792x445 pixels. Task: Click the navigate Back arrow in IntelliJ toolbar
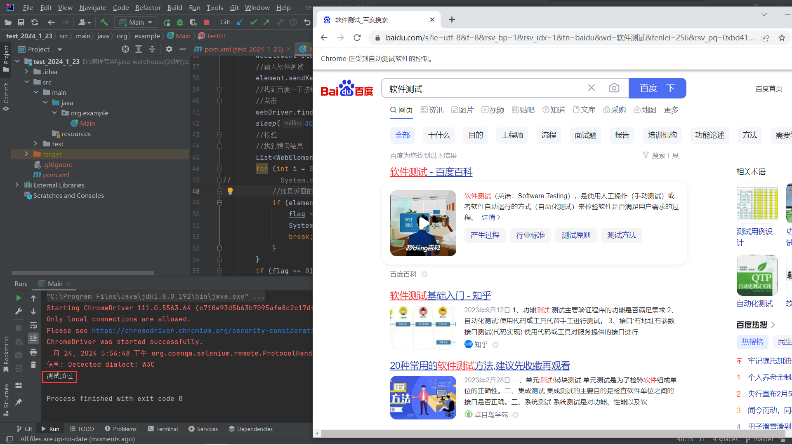(51, 22)
